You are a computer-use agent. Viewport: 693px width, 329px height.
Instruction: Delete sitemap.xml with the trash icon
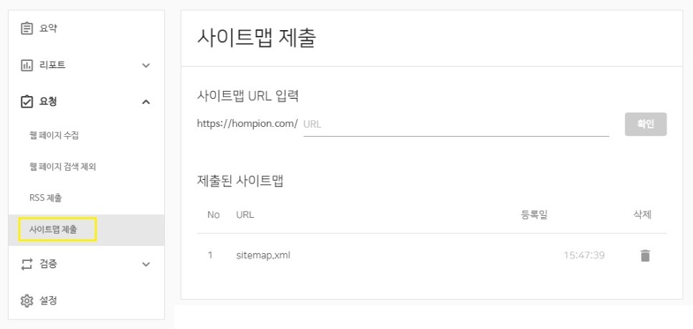[645, 255]
